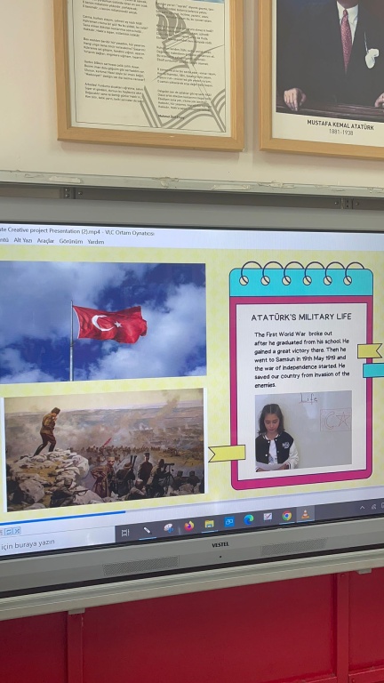Viewport: 384px width, 683px height.
Task: Launch Google Chrome from the taskbar
Action: point(286,516)
